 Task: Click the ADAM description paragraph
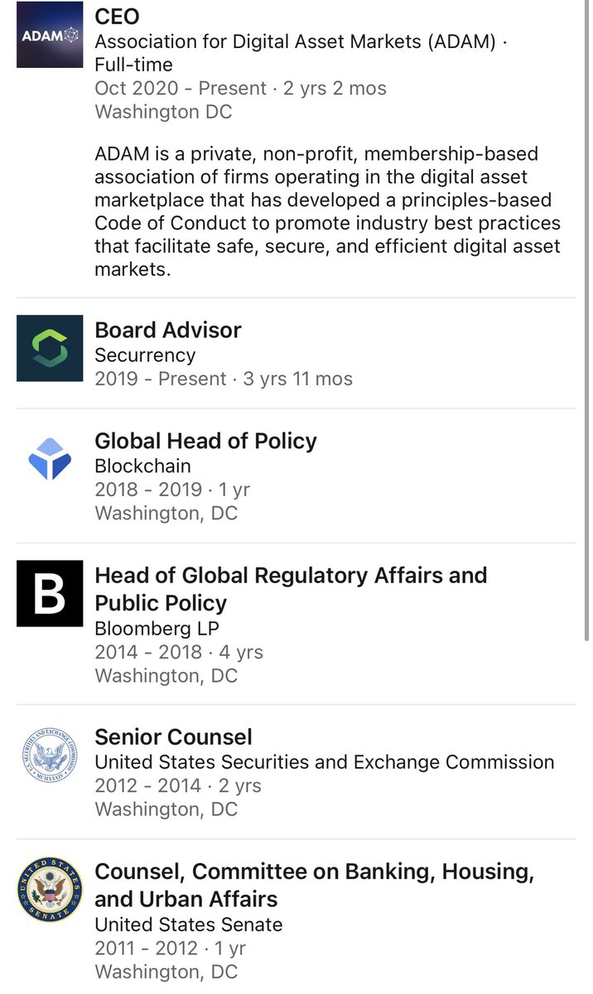pos(327,211)
